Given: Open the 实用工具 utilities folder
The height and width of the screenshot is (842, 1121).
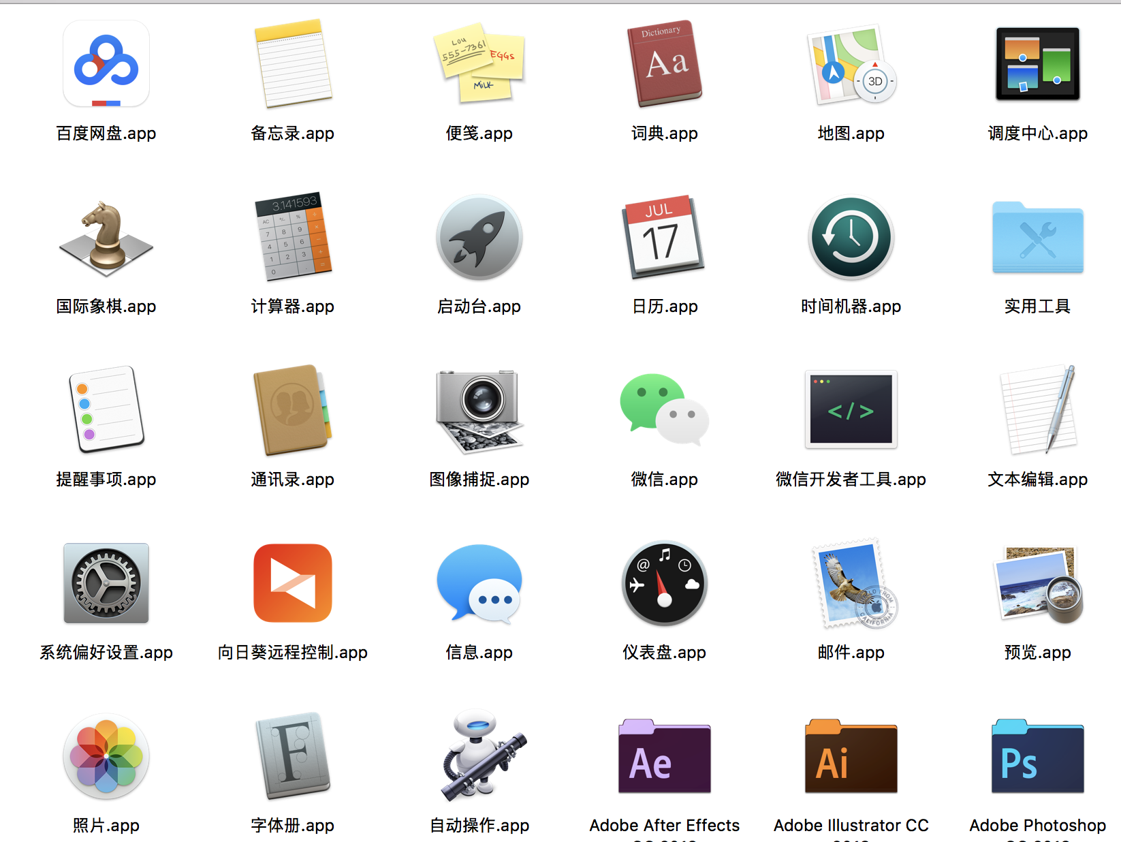Looking at the screenshot, I should point(1037,237).
